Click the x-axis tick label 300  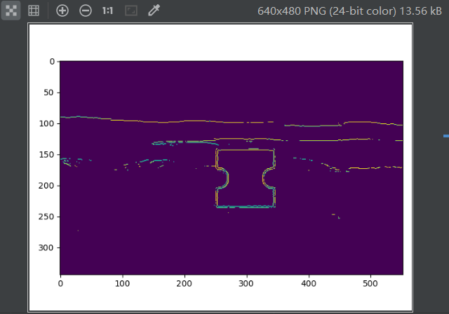point(246,284)
